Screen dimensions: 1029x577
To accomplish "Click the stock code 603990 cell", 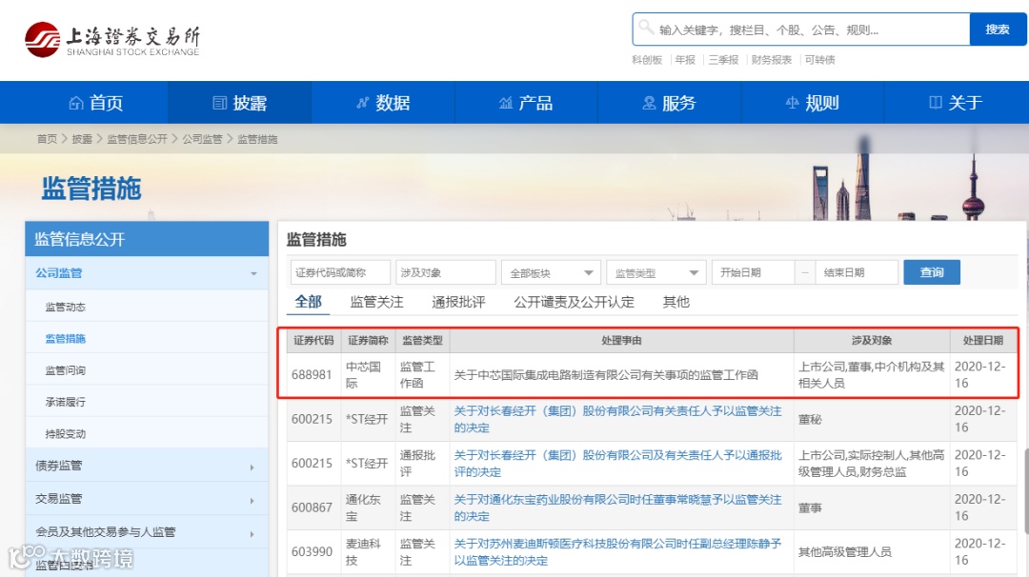I will [x=312, y=551].
